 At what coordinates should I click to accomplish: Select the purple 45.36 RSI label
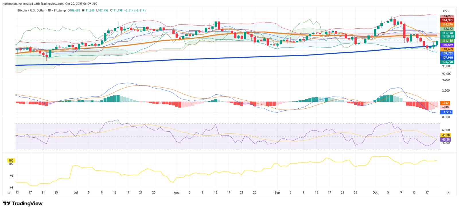pos(446,140)
